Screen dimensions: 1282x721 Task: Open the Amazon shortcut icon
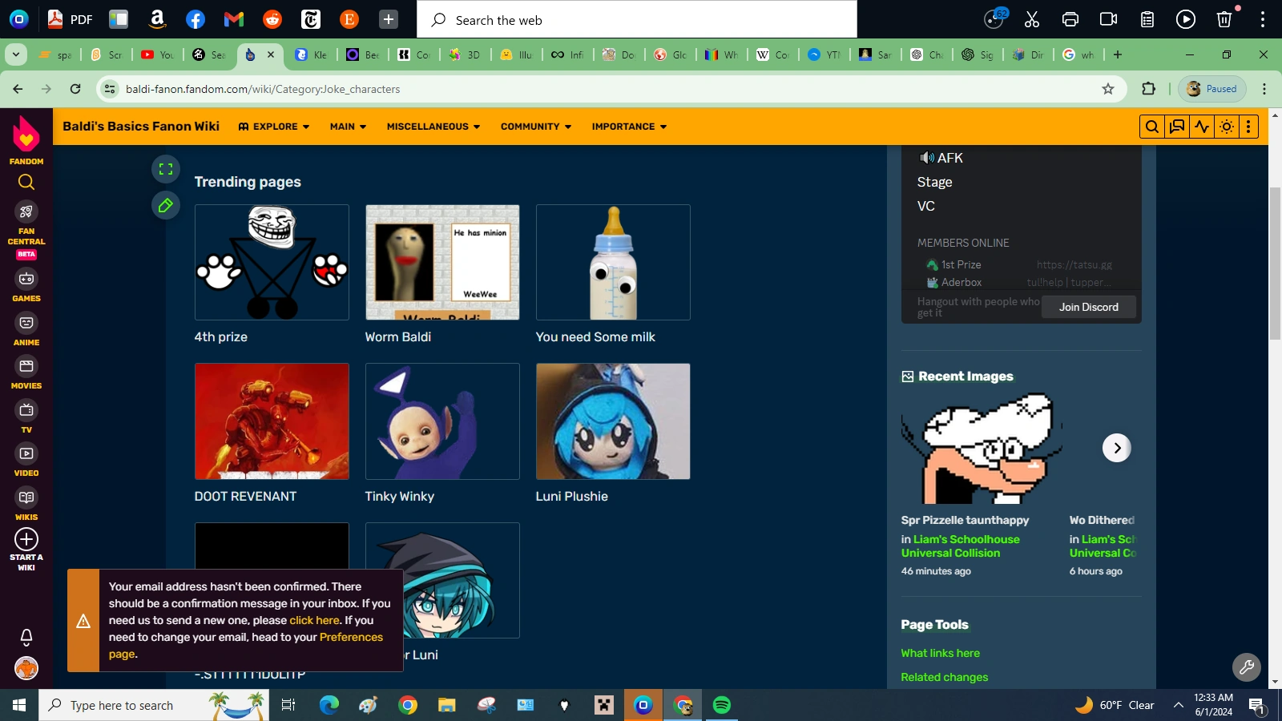pos(157,19)
